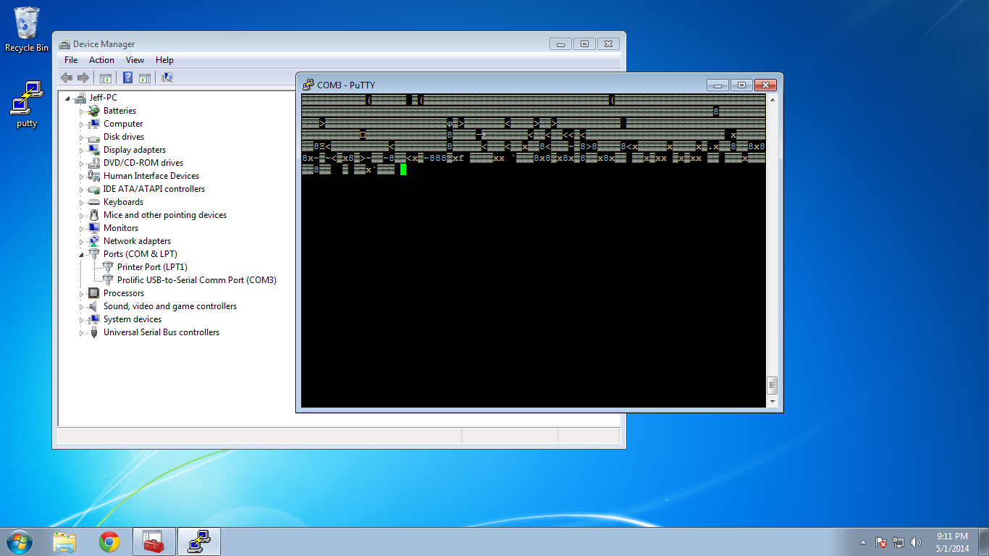Click the Back navigation arrow in Device Manager

[x=67, y=77]
